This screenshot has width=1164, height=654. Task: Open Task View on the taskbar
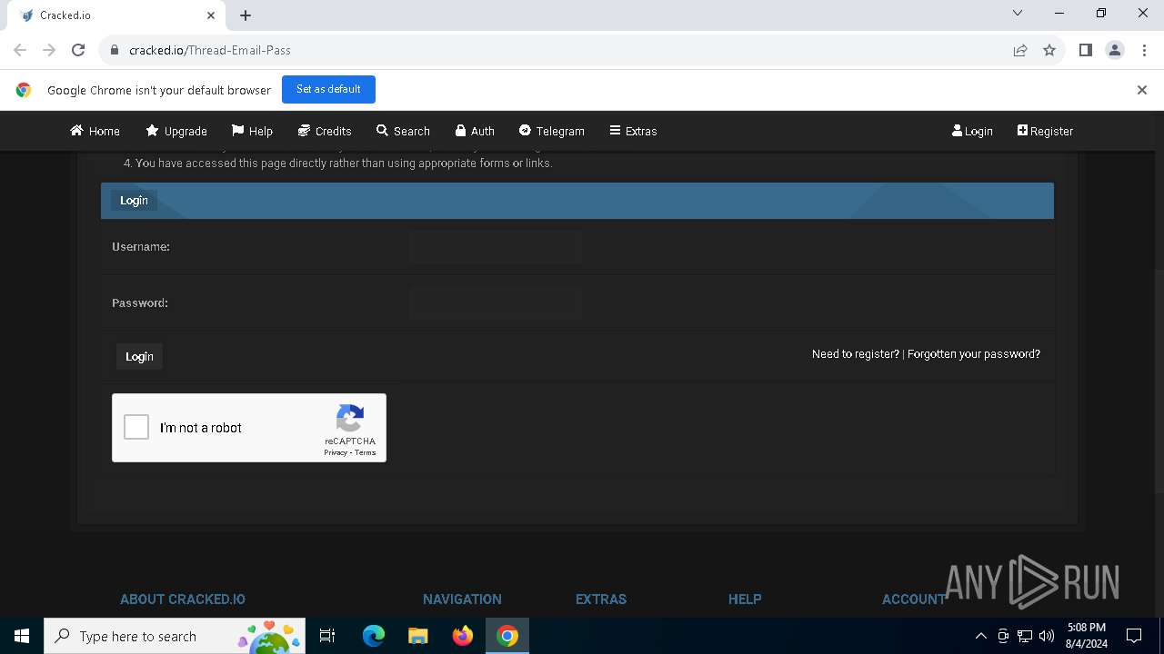[x=327, y=636]
